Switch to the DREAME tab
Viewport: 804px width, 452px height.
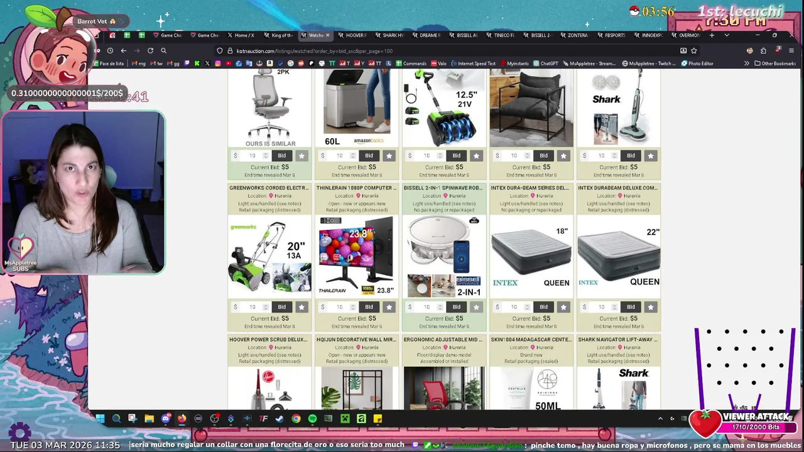pyautogui.click(x=426, y=35)
